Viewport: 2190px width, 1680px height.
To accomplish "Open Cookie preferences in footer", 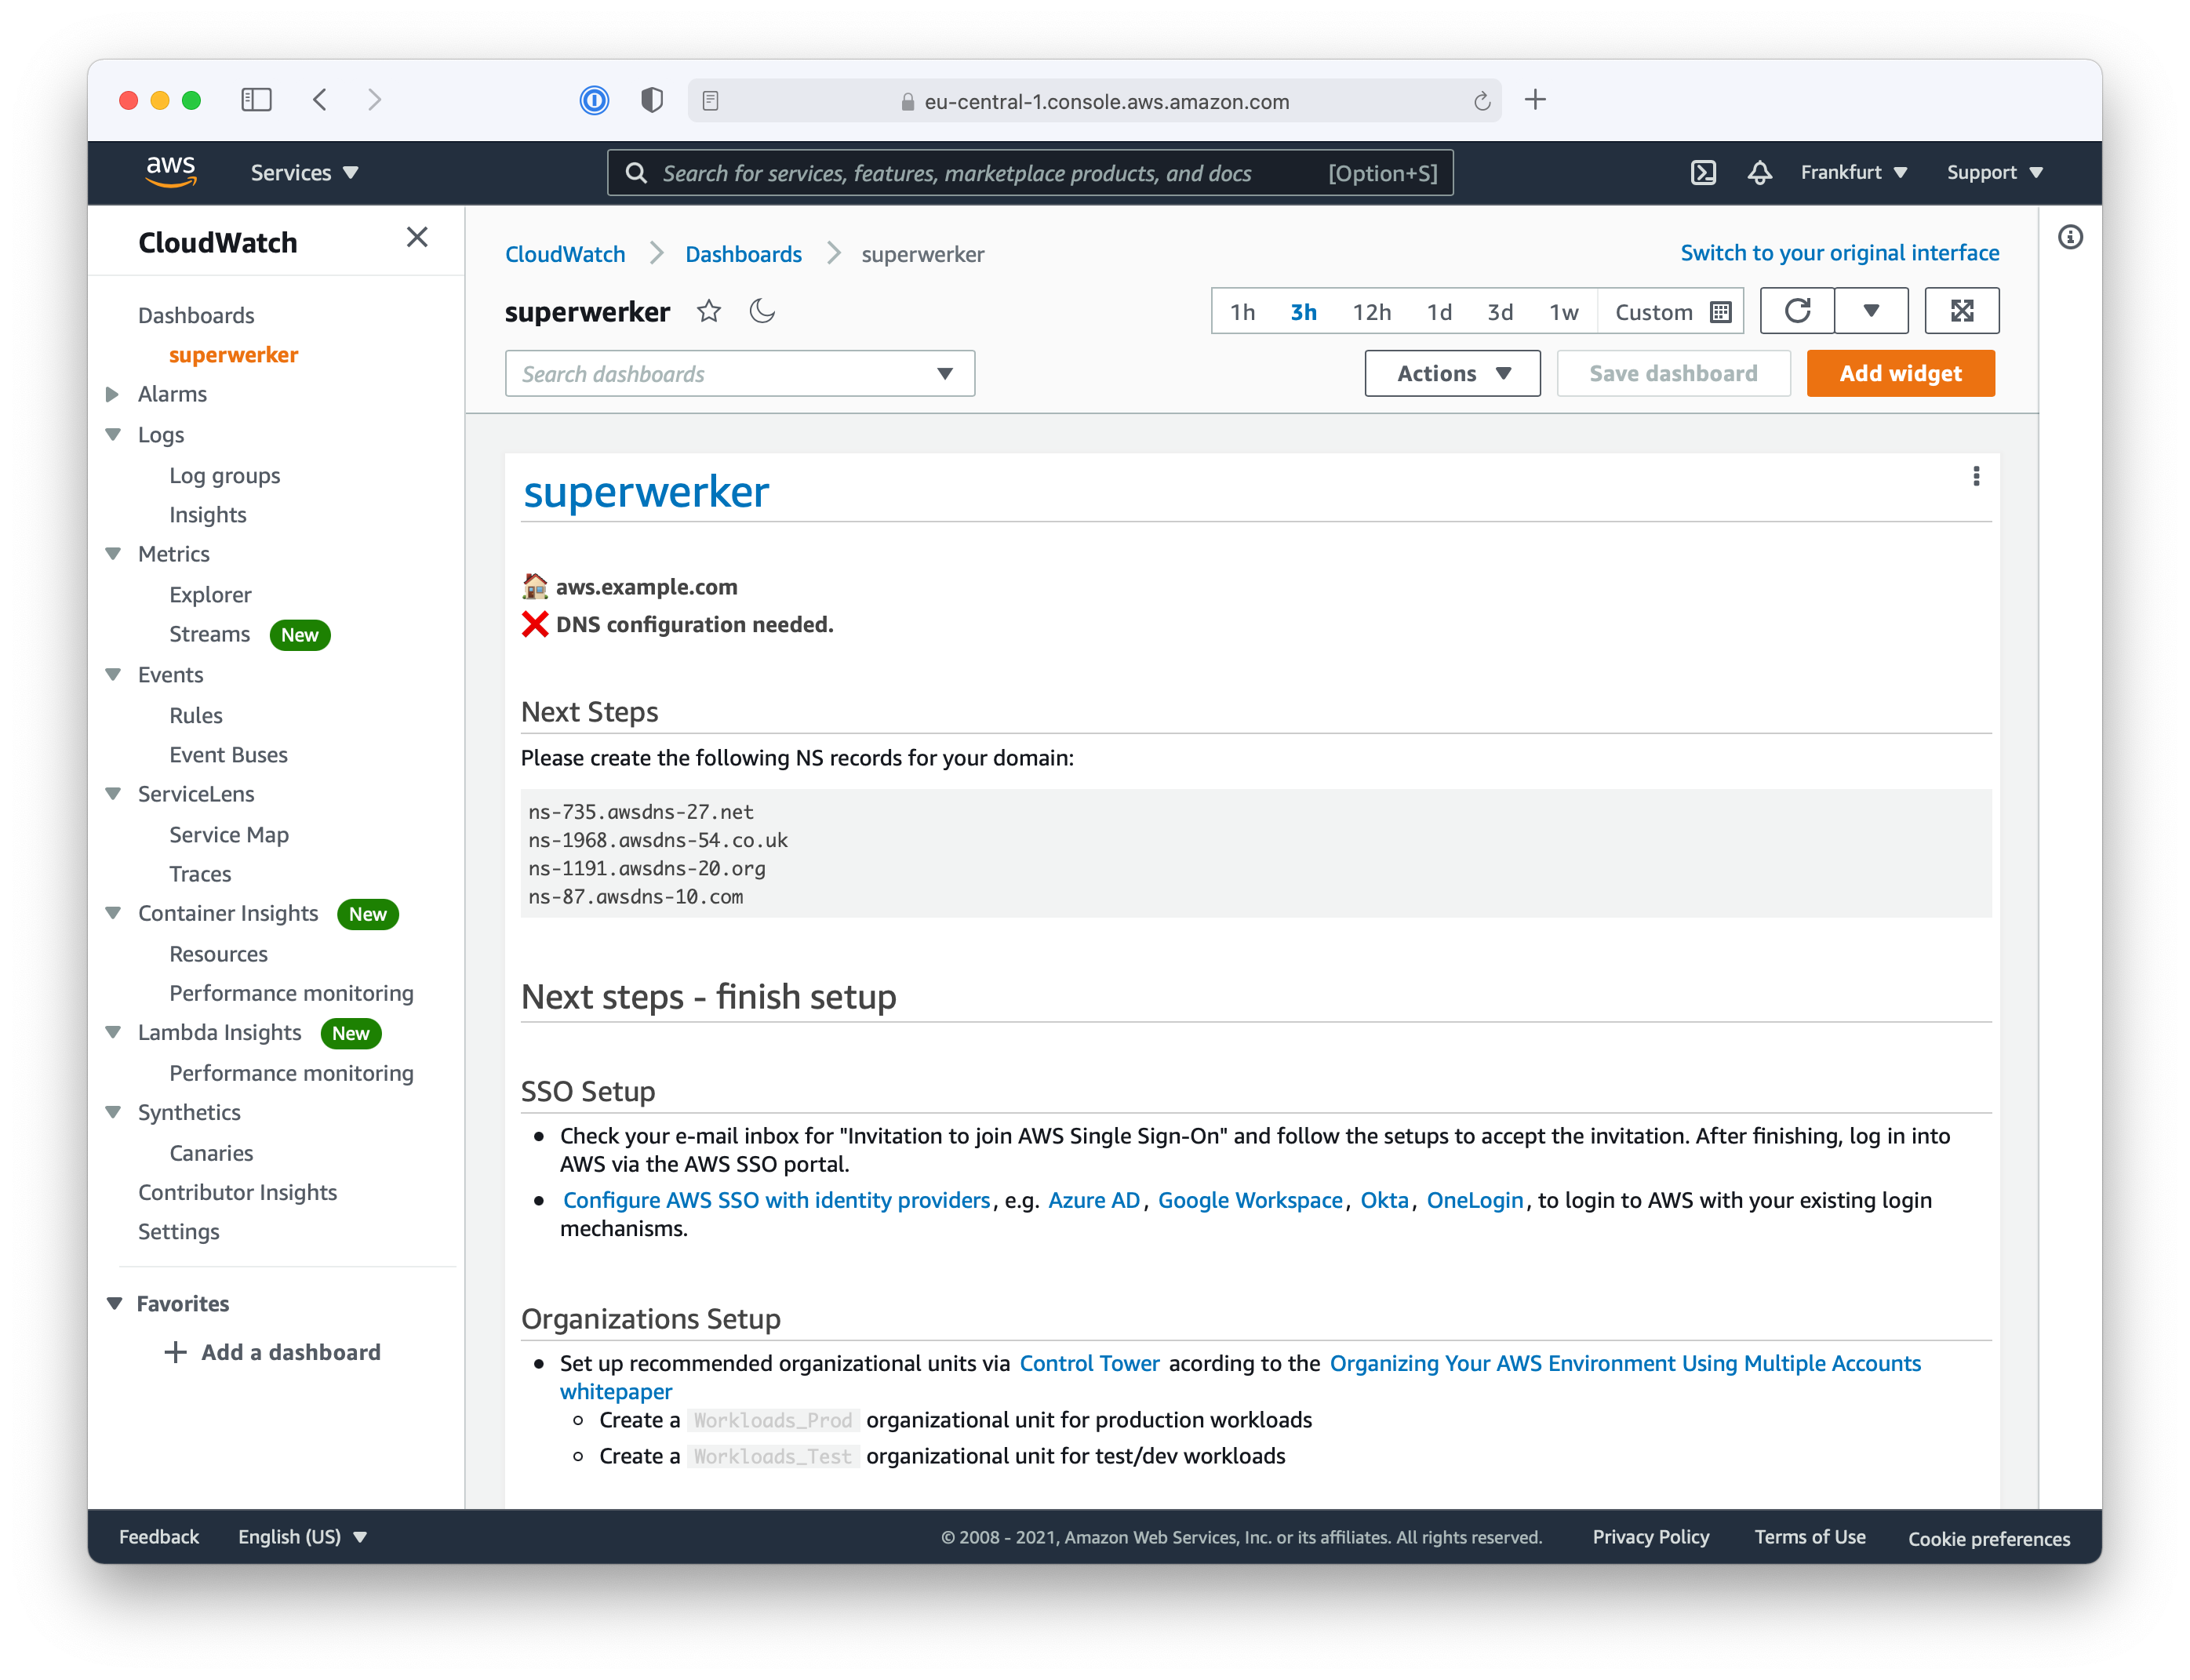I will tap(1988, 1538).
